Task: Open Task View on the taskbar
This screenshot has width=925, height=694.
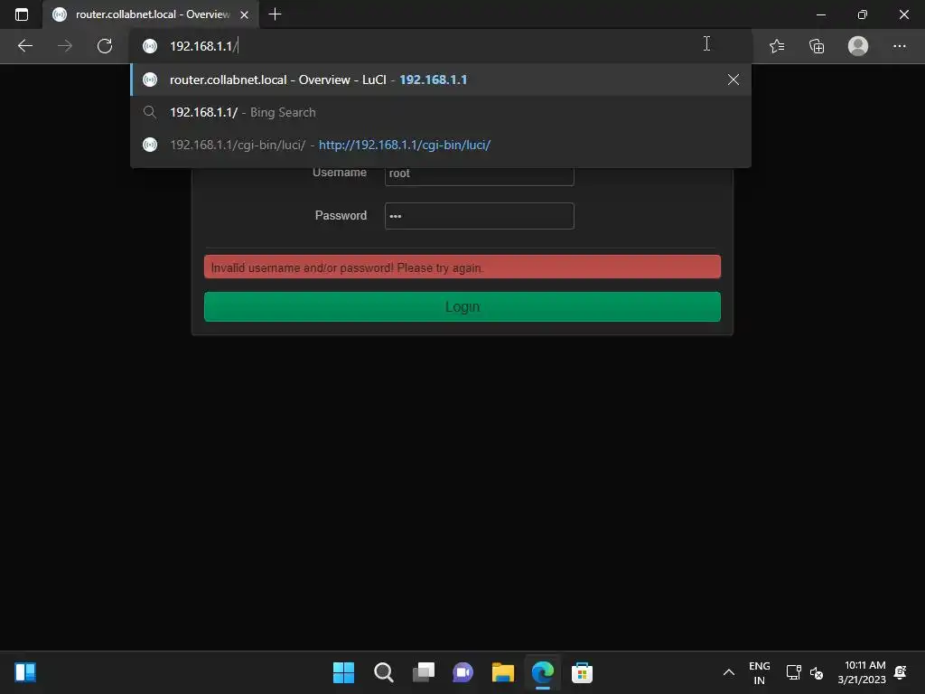Action: coord(424,672)
